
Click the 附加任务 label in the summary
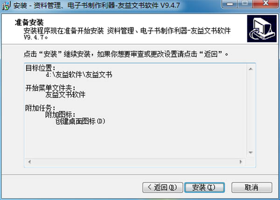tap(40, 108)
